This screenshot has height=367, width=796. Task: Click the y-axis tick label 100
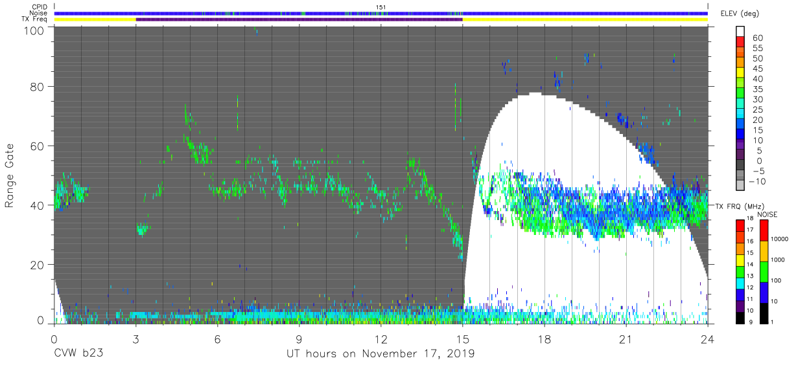coord(35,30)
